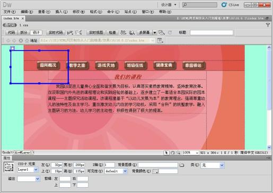Click the refresh design view icon
Image resolution: width=273 pixels, height=193 pixels.
pyautogui.click(x=170, y=32)
